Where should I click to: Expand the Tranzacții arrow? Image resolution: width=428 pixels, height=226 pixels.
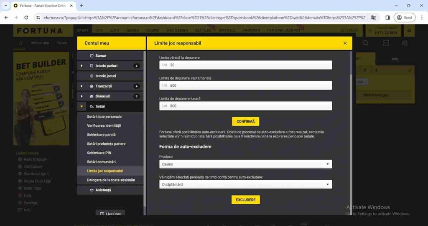(x=82, y=86)
